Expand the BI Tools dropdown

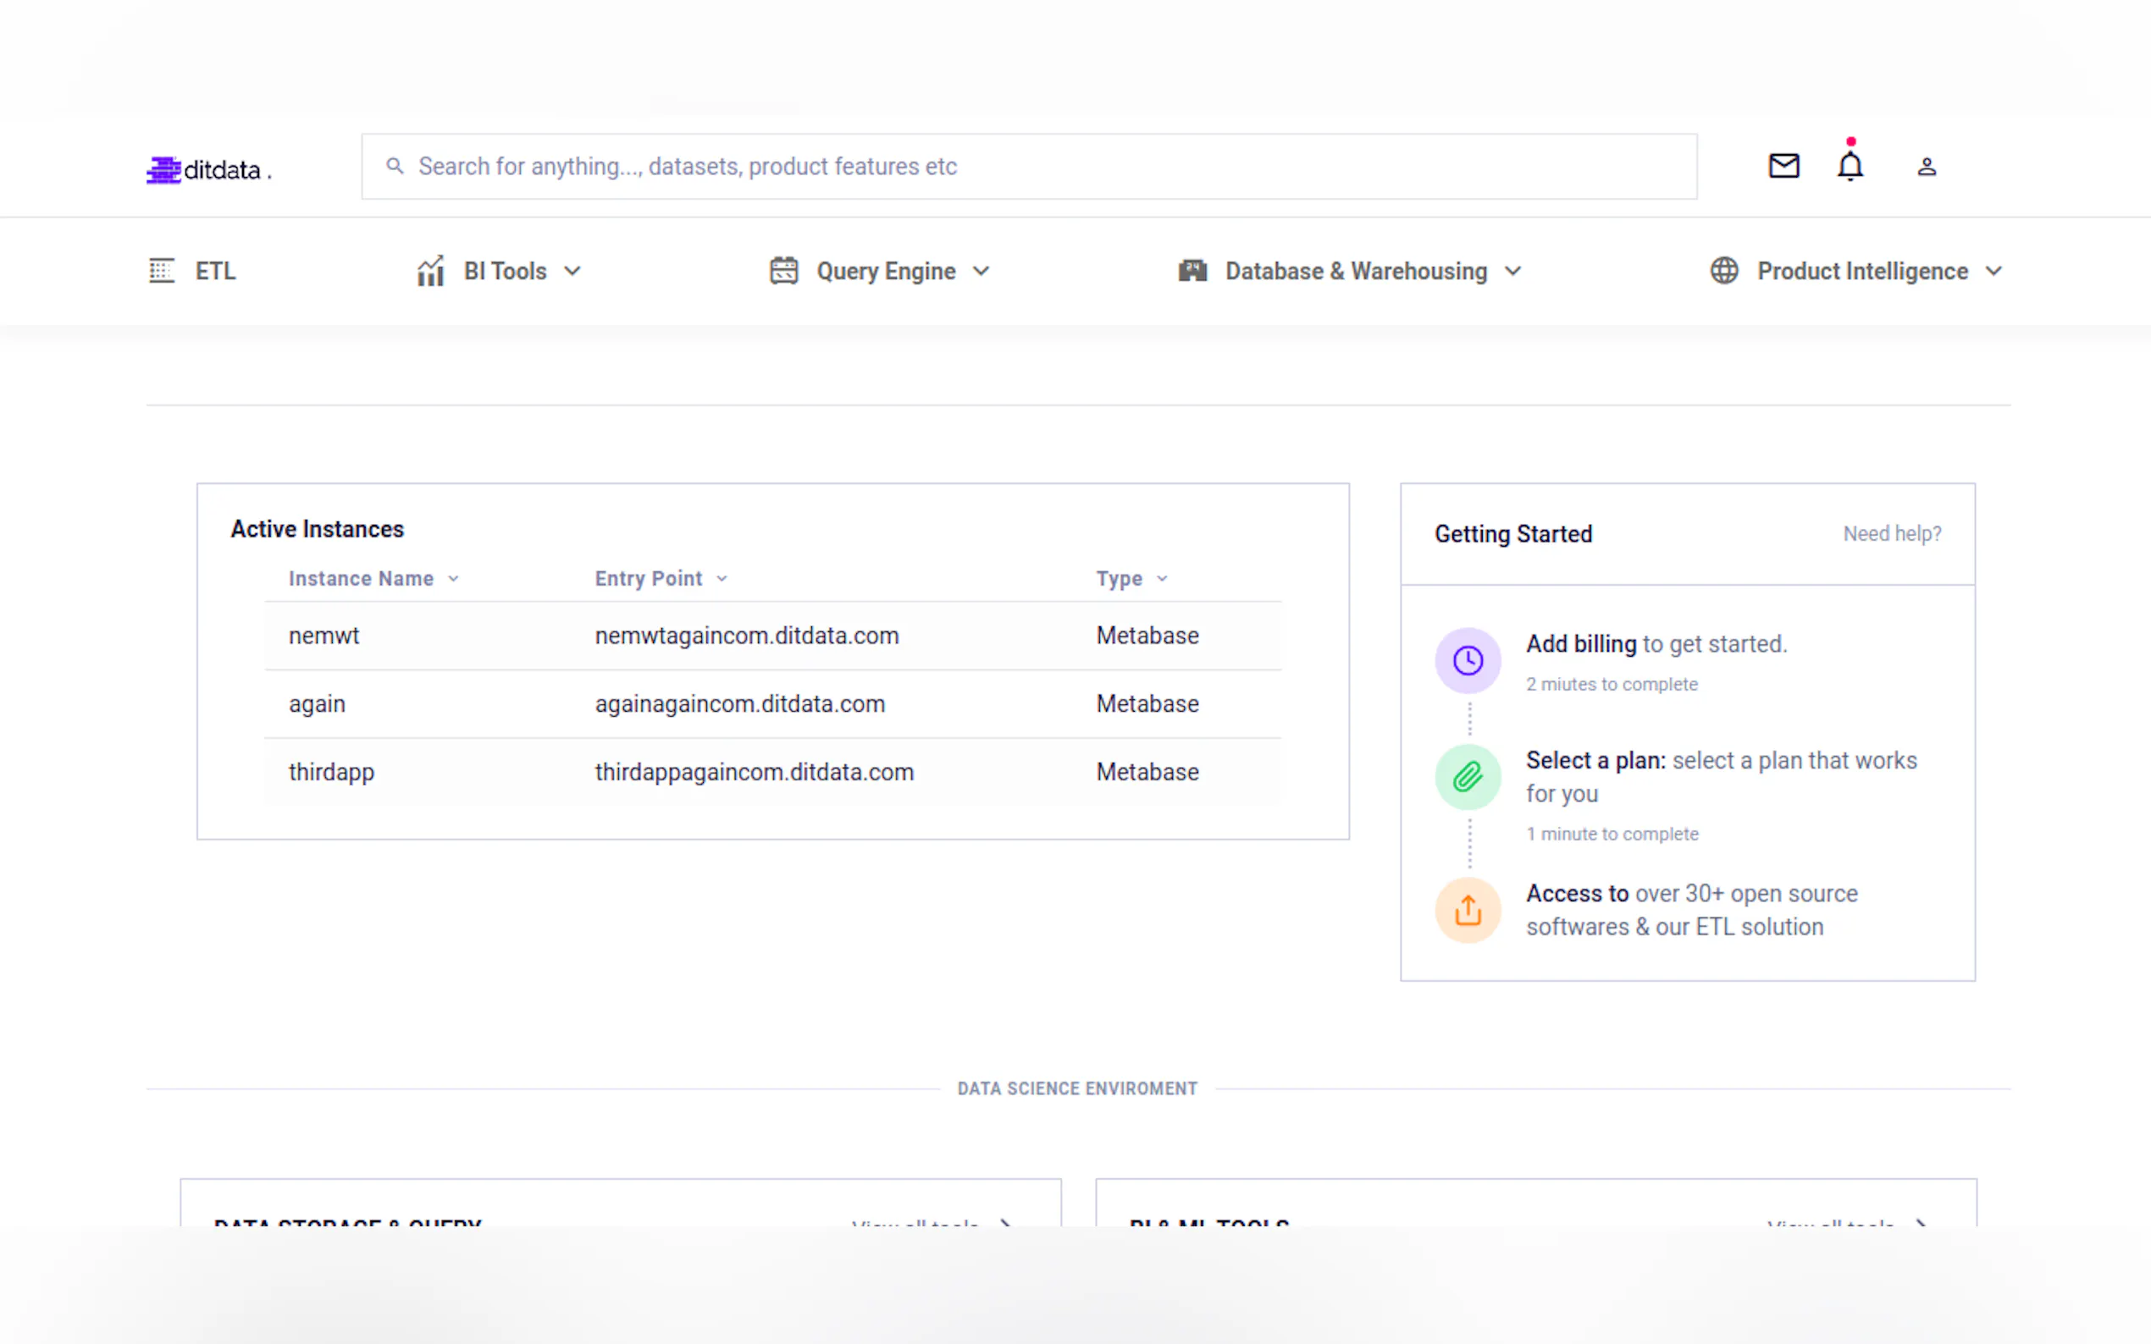tap(572, 271)
